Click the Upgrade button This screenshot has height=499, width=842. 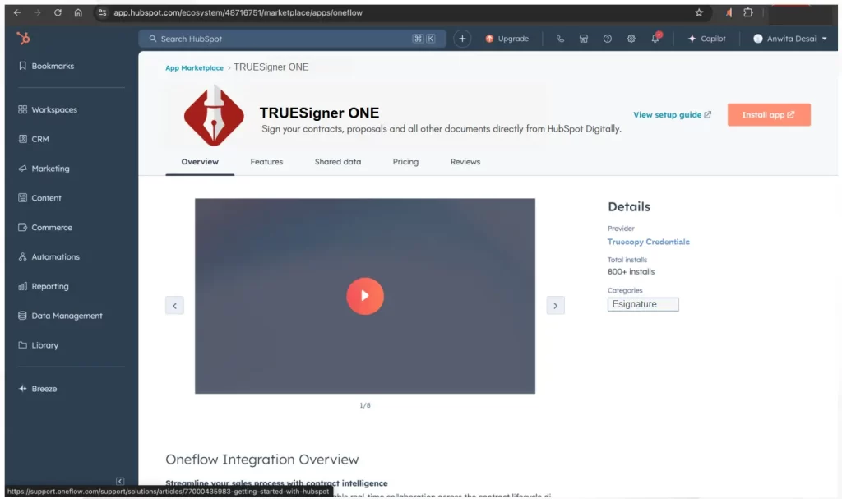tap(507, 39)
